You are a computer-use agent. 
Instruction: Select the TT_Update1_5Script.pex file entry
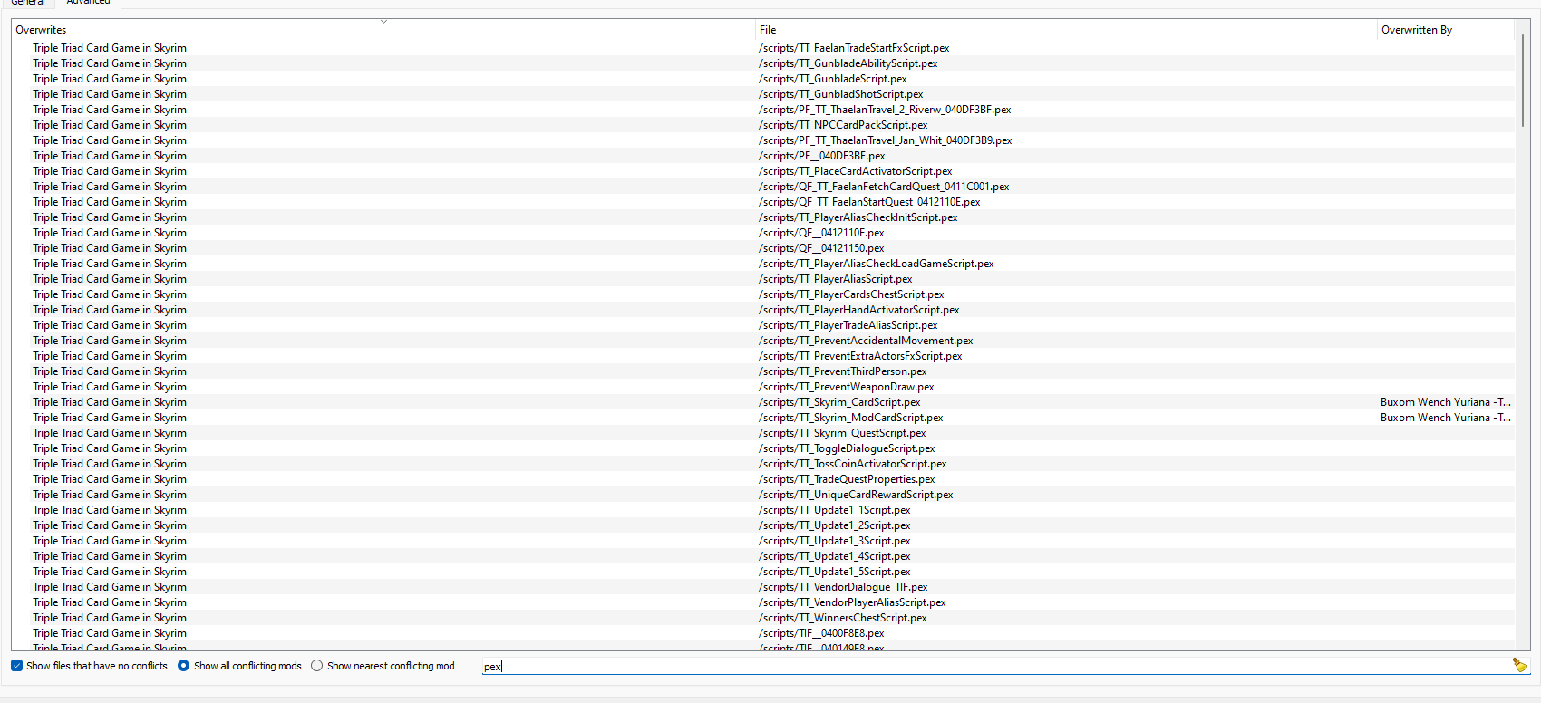[x=835, y=572]
